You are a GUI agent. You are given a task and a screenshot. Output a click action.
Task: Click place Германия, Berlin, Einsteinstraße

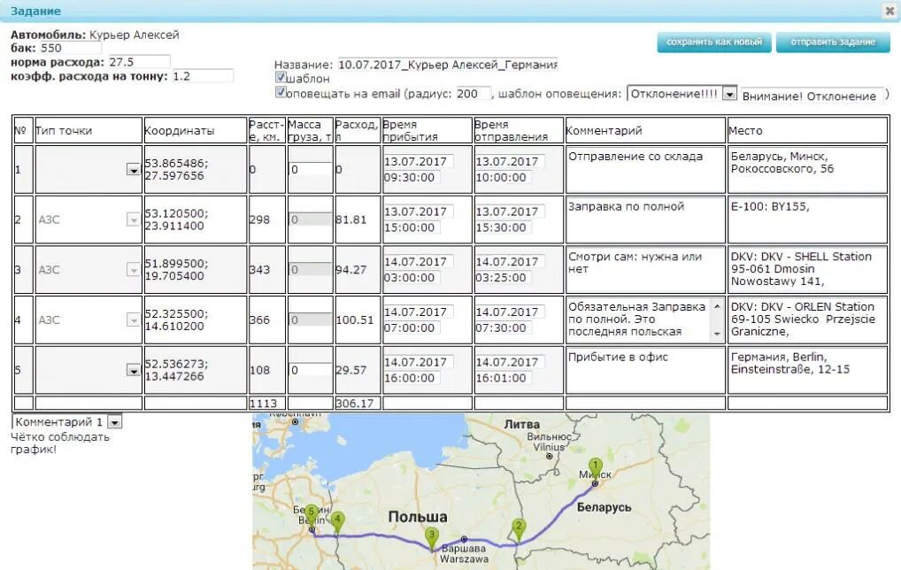(807, 370)
